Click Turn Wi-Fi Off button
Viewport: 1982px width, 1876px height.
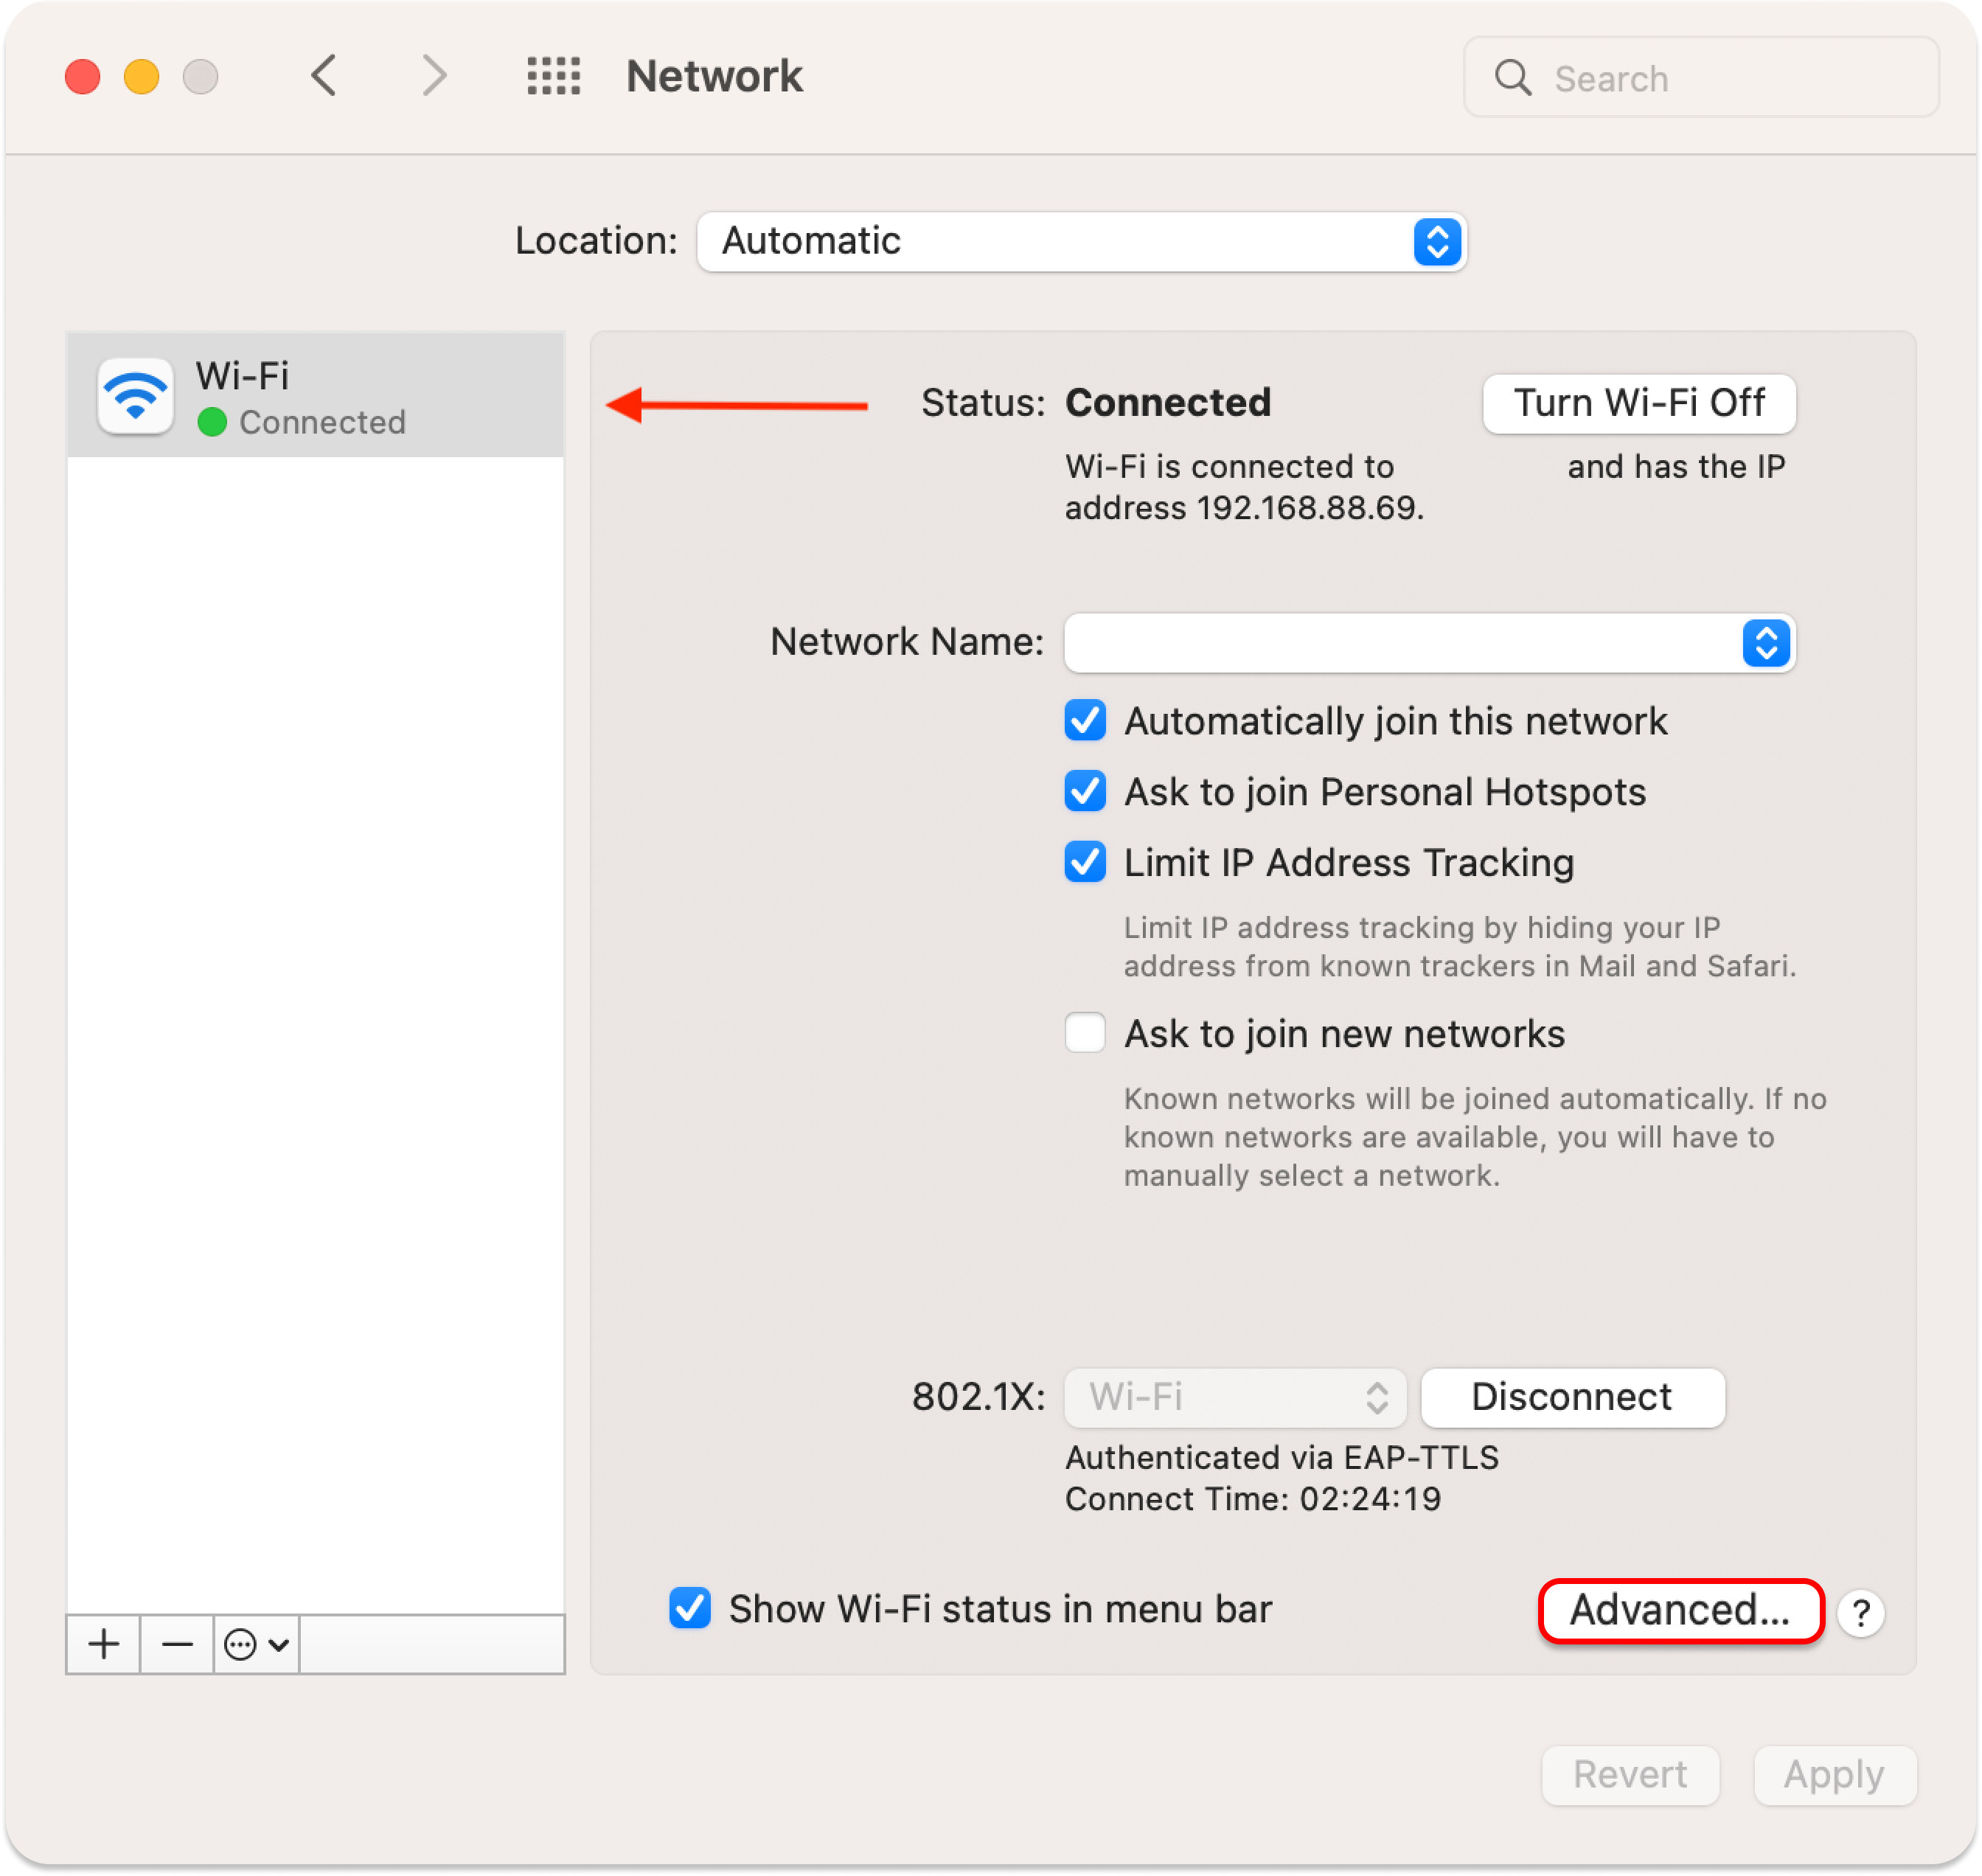1639,403
